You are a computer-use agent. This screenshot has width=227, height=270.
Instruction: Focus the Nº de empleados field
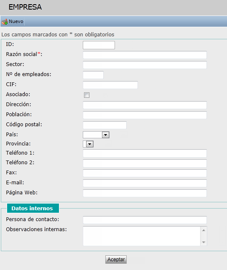[93, 75]
